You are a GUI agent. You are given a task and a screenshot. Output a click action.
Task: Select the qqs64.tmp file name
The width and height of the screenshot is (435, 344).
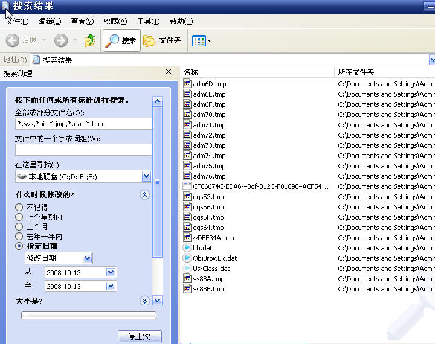tap(208, 228)
